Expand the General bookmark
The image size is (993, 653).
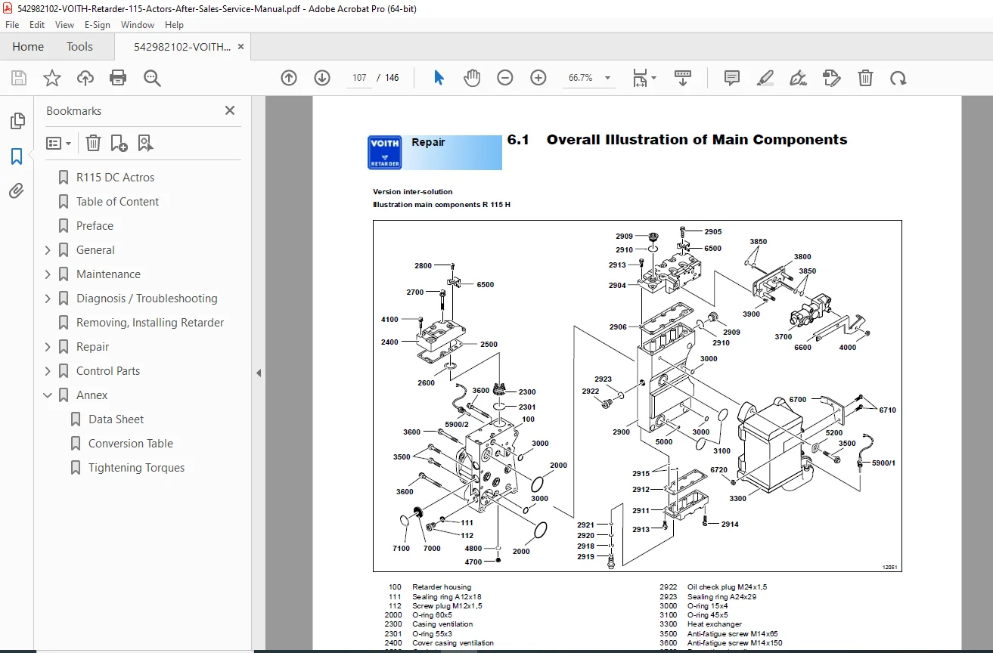tap(48, 250)
